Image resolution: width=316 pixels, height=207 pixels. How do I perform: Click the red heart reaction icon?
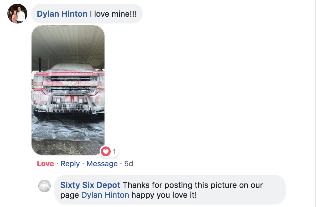(106, 151)
